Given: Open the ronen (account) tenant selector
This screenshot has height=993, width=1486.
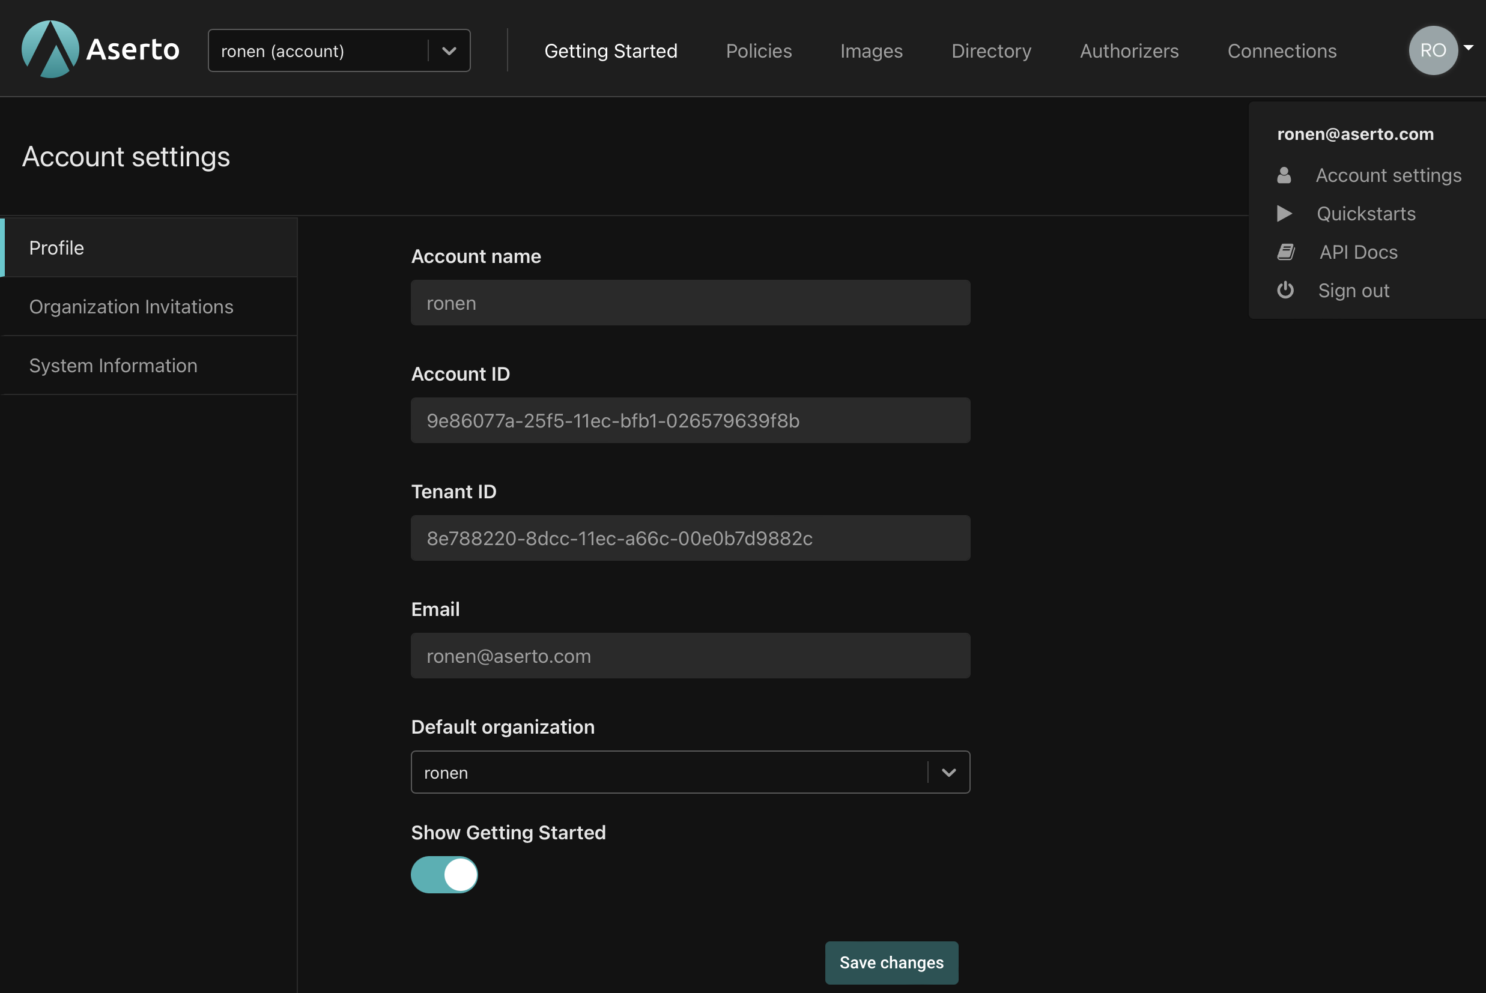Looking at the screenshot, I should click(339, 50).
